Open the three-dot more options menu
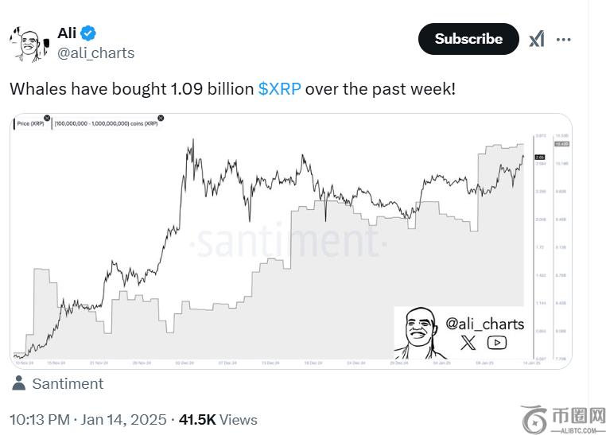Viewport: 606px width, 435px height. [563, 39]
